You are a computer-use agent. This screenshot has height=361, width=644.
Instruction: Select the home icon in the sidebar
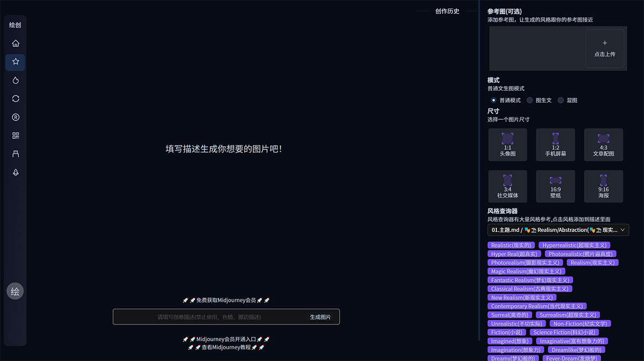click(15, 44)
